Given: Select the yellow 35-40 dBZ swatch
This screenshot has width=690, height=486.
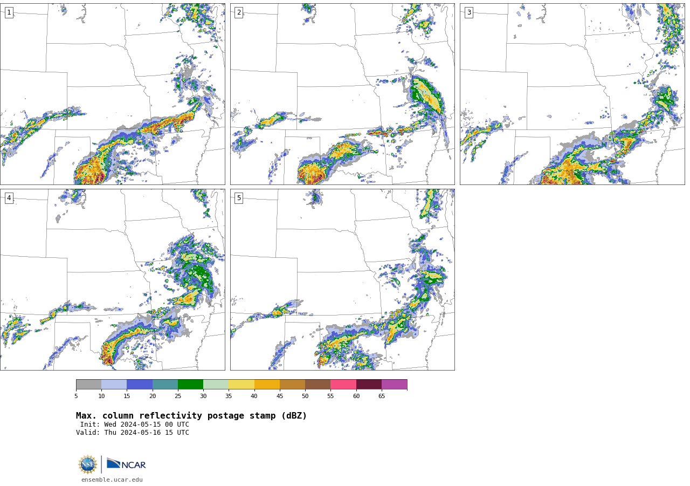Looking at the screenshot, I should [x=241, y=384].
